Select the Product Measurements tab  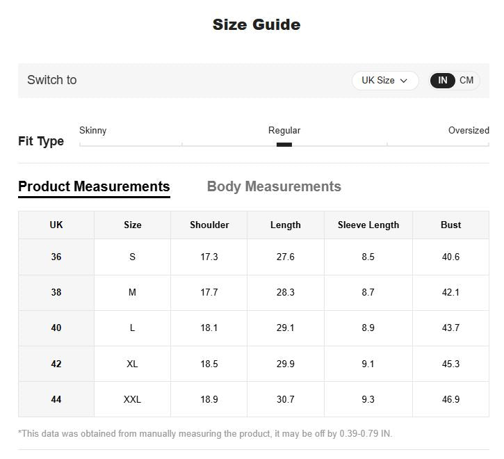(x=94, y=186)
